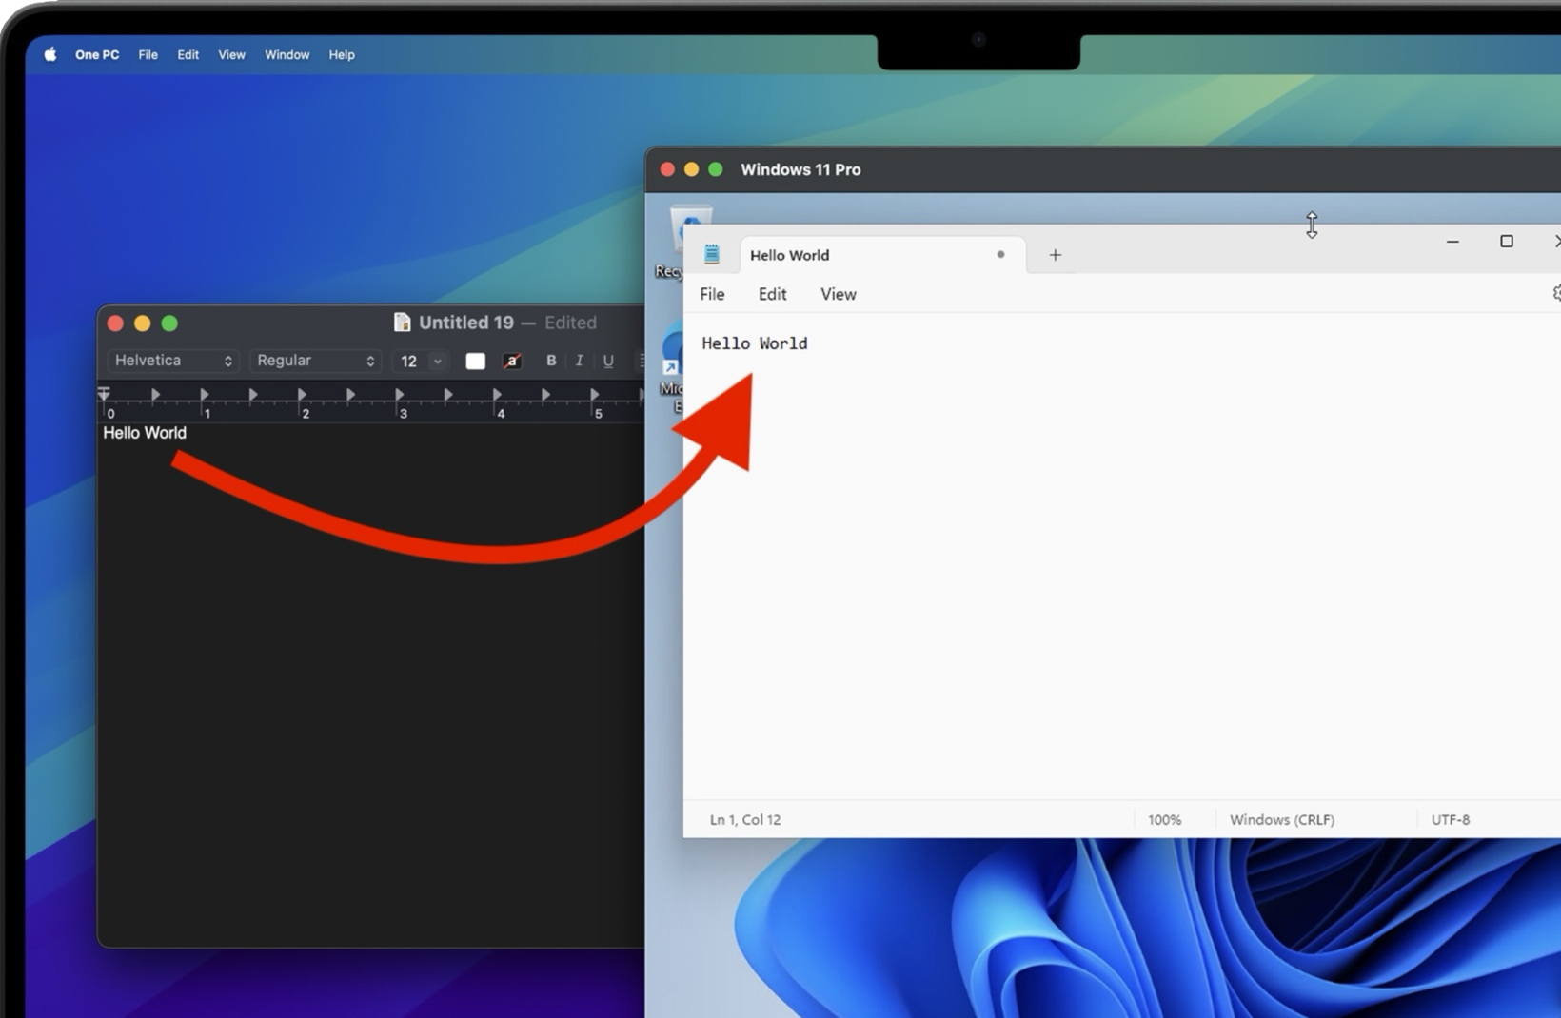Click the UTF-8 encoding indicator
The height and width of the screenshot is (1018, 1561).
[1451, 819]
